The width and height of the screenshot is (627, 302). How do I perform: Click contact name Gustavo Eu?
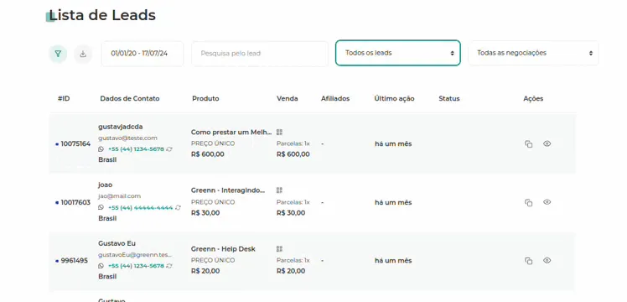(117, 243)
